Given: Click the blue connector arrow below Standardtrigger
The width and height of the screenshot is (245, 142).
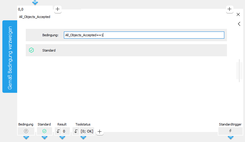Looking at the screenshot, I should click(x=230, y=137).
